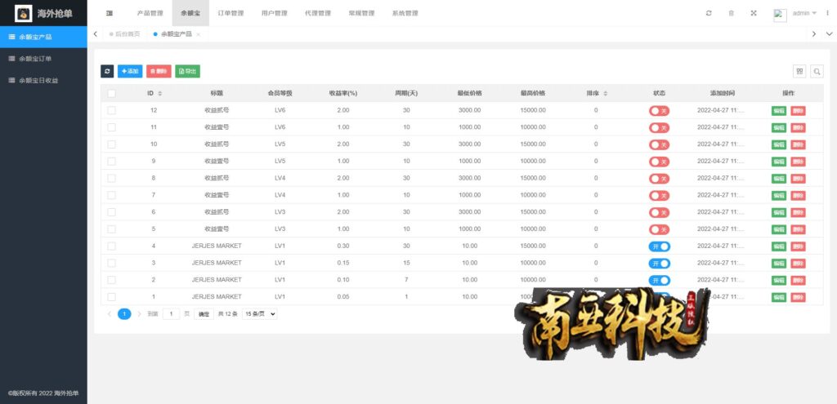Click the red batch 删除 button
Image resolution: width=837 pixels, height=404 pixels.
coord(159,72)
